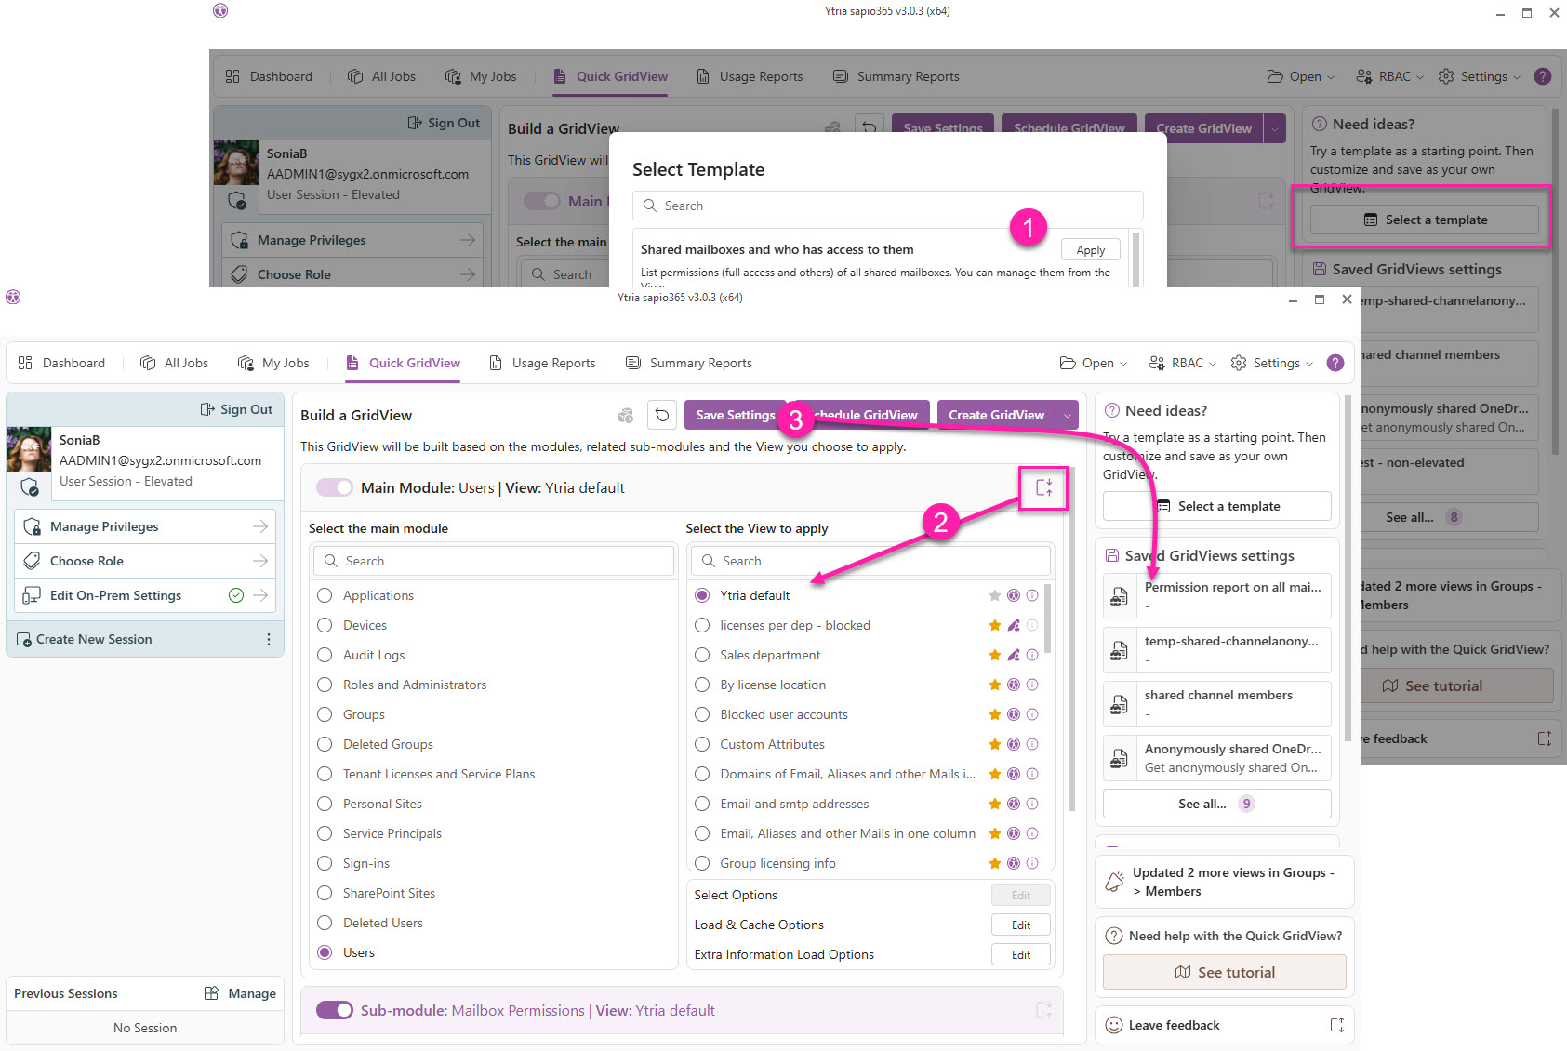
Task: Open the kebab menu beside Create New Session
Action: coord(269,640)
